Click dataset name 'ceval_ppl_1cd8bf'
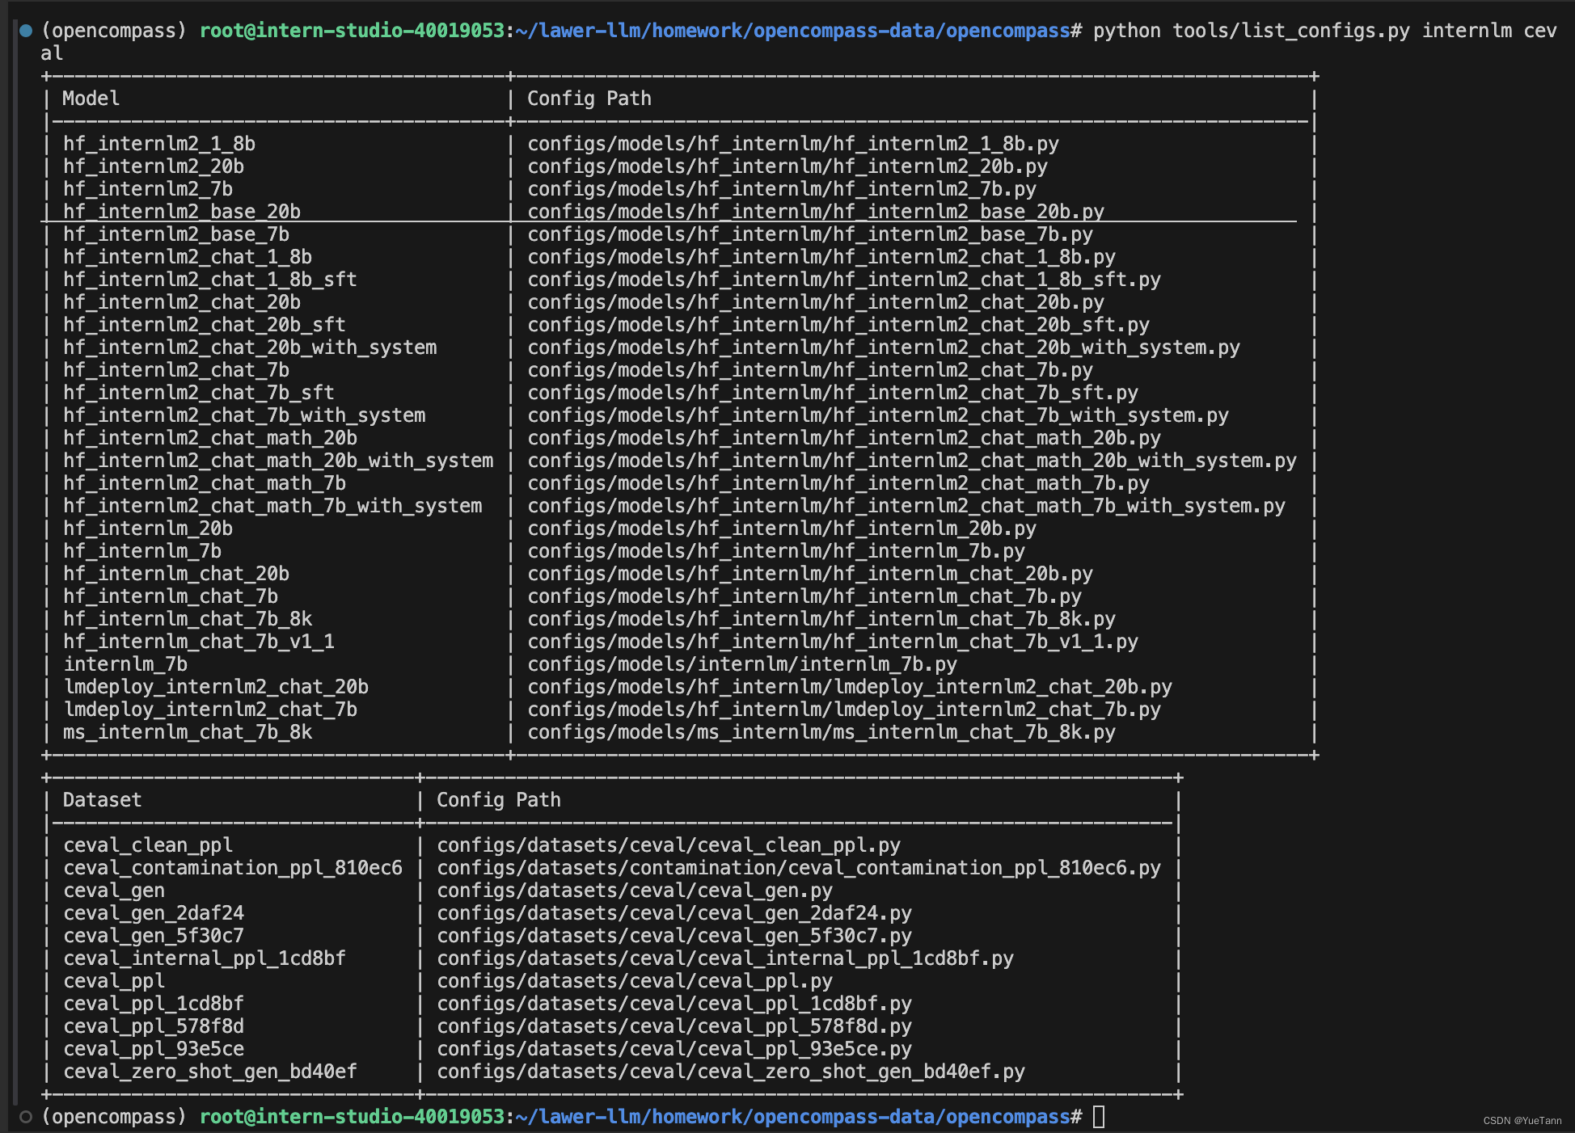Viewport: 1575px width, 1133px height. tap(154, 1004)
